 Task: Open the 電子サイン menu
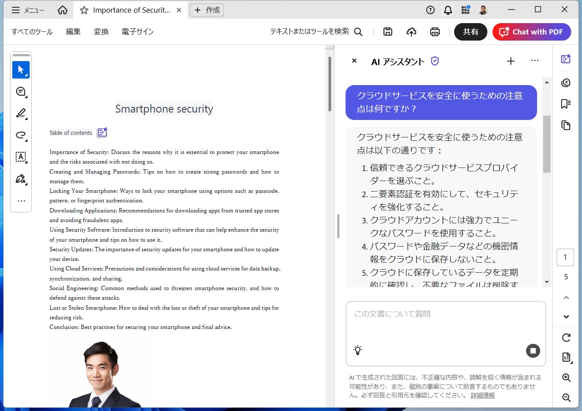pos(137,32)
